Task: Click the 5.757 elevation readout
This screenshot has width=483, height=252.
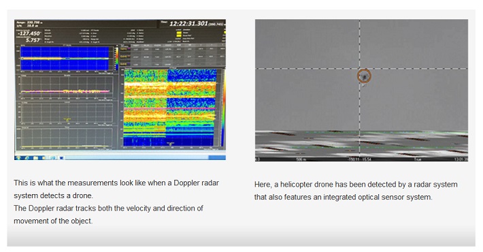Action: [x=33, y=40]
